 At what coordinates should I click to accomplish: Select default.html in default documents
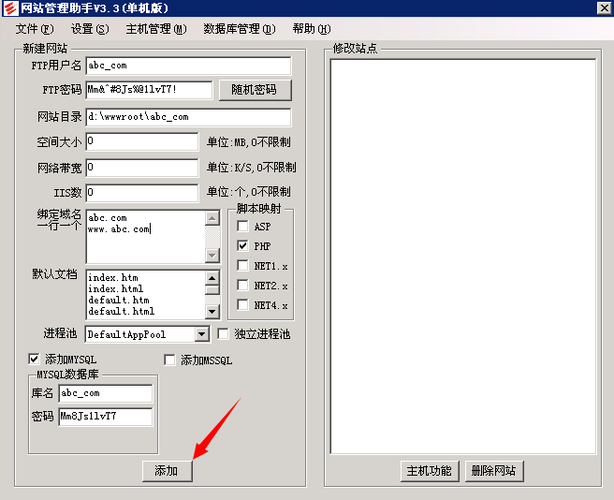coord(121,312)
